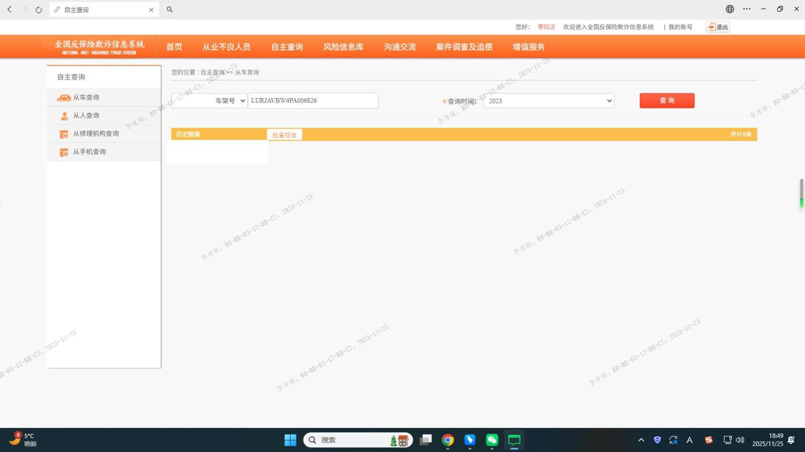Open WeChat from the taskbar
This screenshot has height=452, width=805.
click(492, 440)
